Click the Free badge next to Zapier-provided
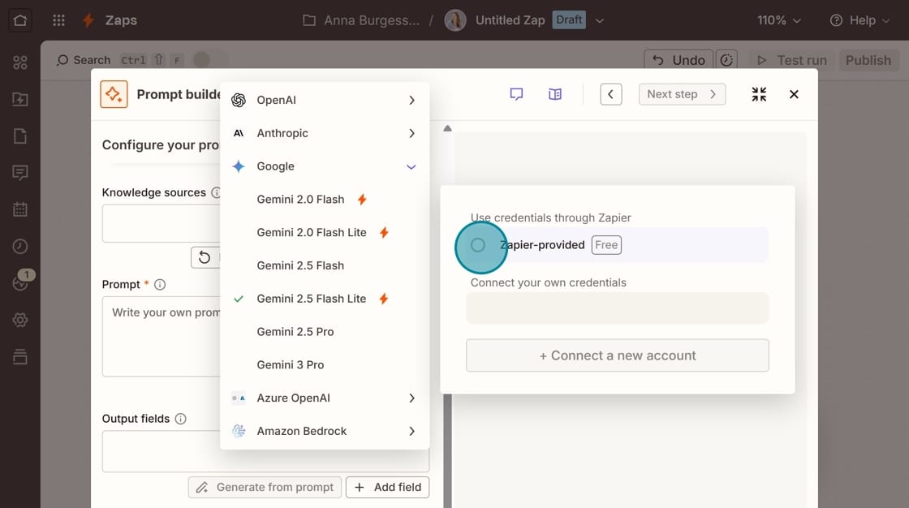 point(606,245)
